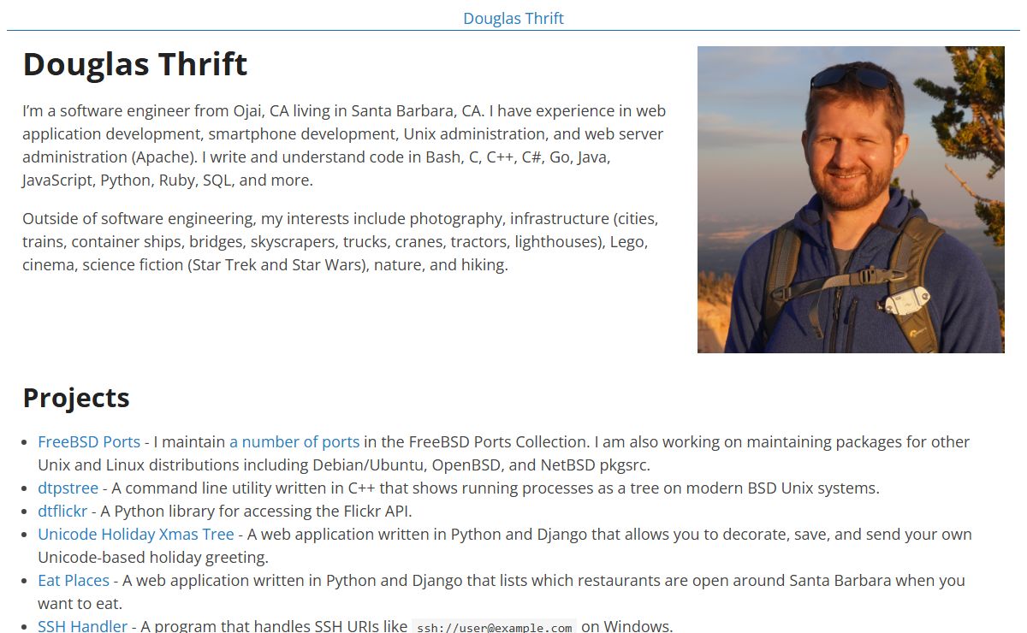Click the software engineer intro paragraph
Image resolution: width=1027 pixels, height=633 pixels.
[342, 145]
